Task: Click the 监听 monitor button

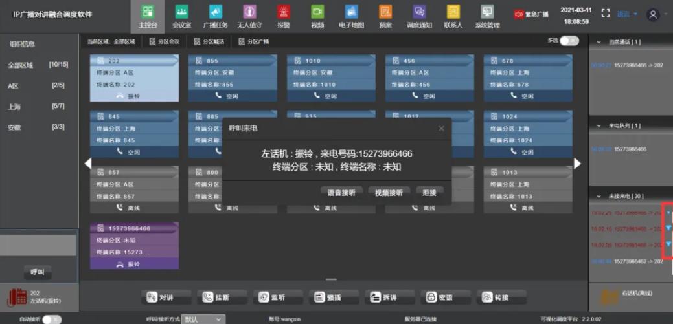Action: [x=278, y=297]
